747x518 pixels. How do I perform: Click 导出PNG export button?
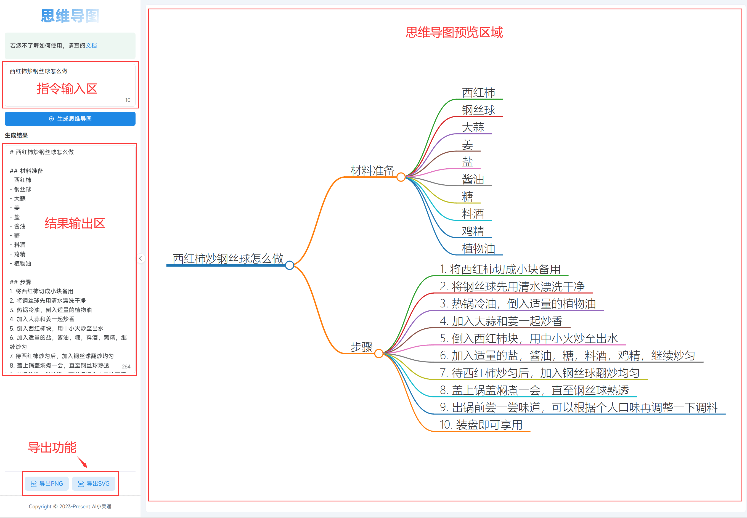[47, 484]
